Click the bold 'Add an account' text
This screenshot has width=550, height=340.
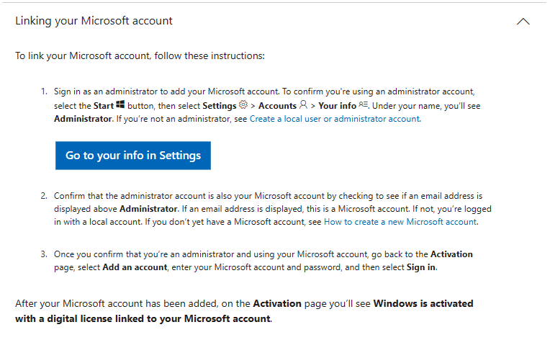(x=135, y=267)
